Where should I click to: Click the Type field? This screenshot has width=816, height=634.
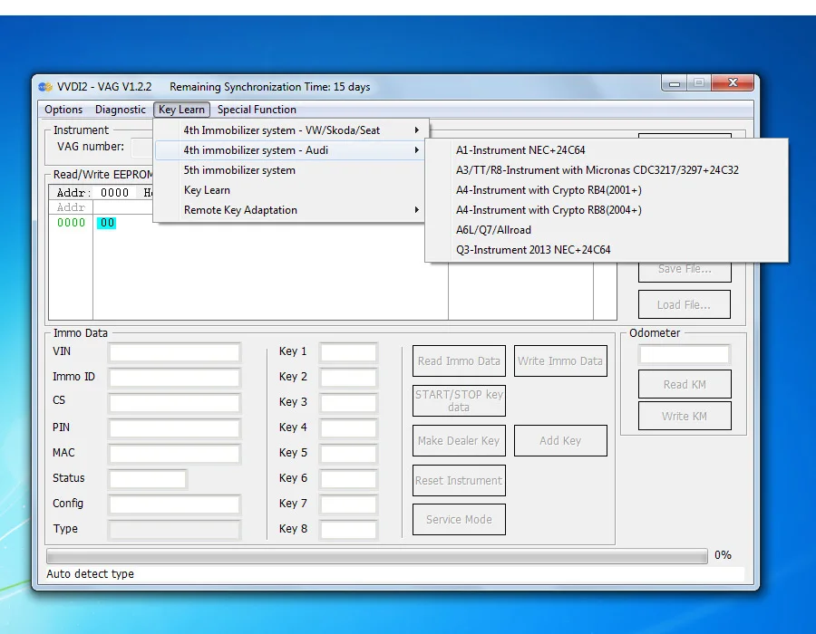click(174, 530)
